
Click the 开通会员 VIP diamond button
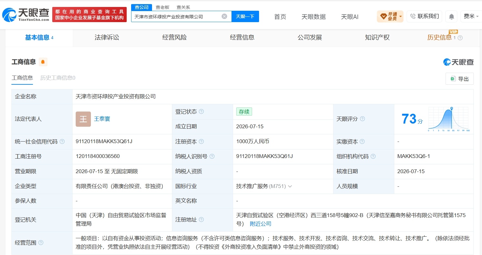(390, 16)
